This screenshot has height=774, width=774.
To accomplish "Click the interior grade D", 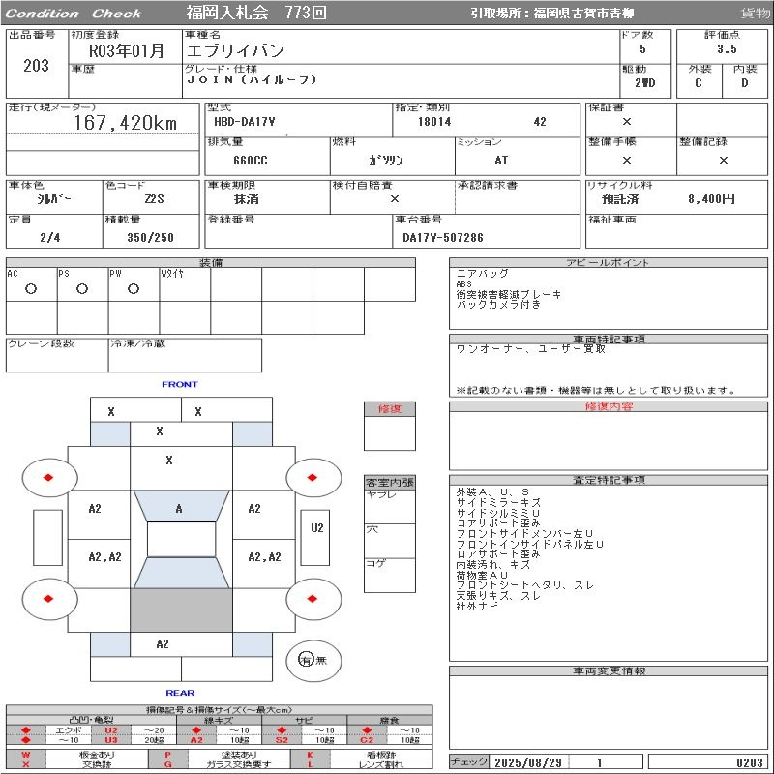I will pyautogui.click(x=744, y=83).
